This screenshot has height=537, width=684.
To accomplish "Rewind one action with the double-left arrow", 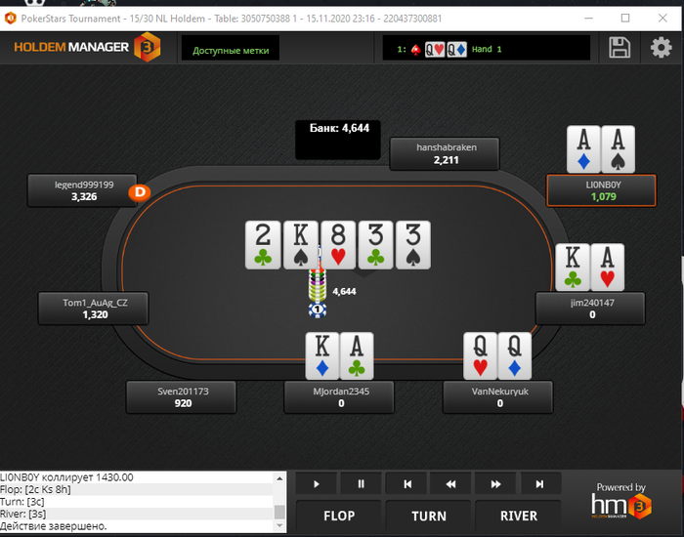I will pyautogui.click(x=450, y=484).
